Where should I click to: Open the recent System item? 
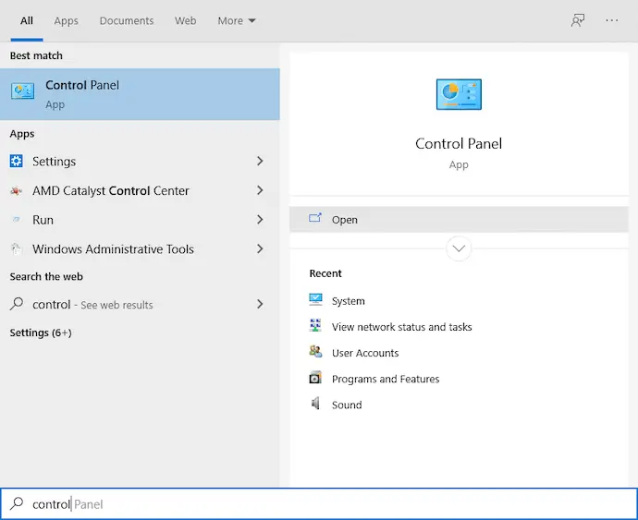tap(349, 301)
